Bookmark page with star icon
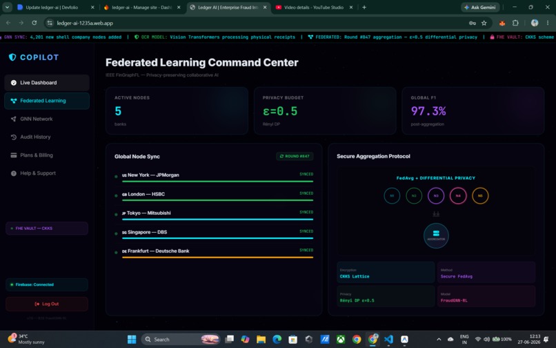 point(484,23)
